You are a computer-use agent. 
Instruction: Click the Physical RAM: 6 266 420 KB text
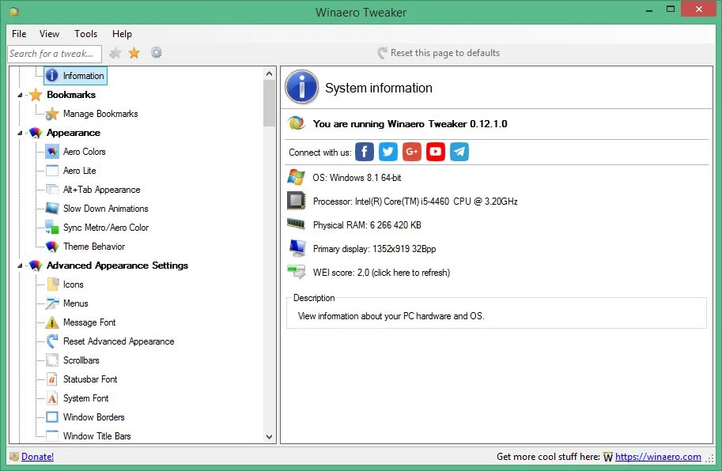(367, 225)
